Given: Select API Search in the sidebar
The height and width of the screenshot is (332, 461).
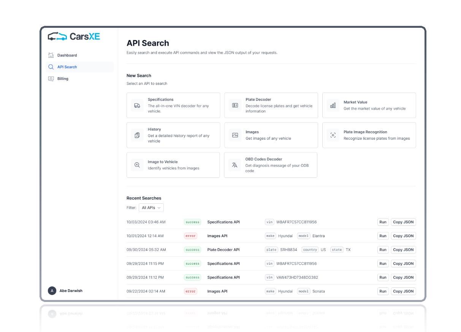Looking at the screenshot, I should tap(67, 67).
